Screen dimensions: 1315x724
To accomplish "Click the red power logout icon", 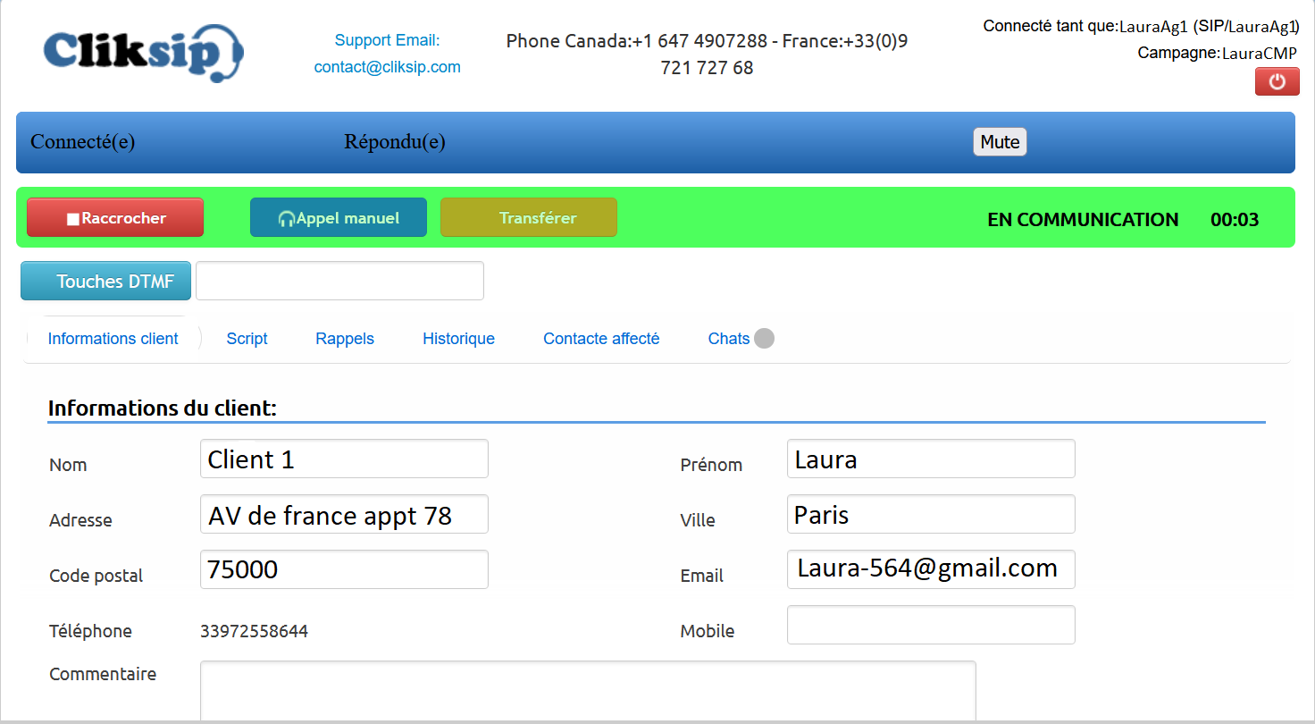I will (1277, 81).
